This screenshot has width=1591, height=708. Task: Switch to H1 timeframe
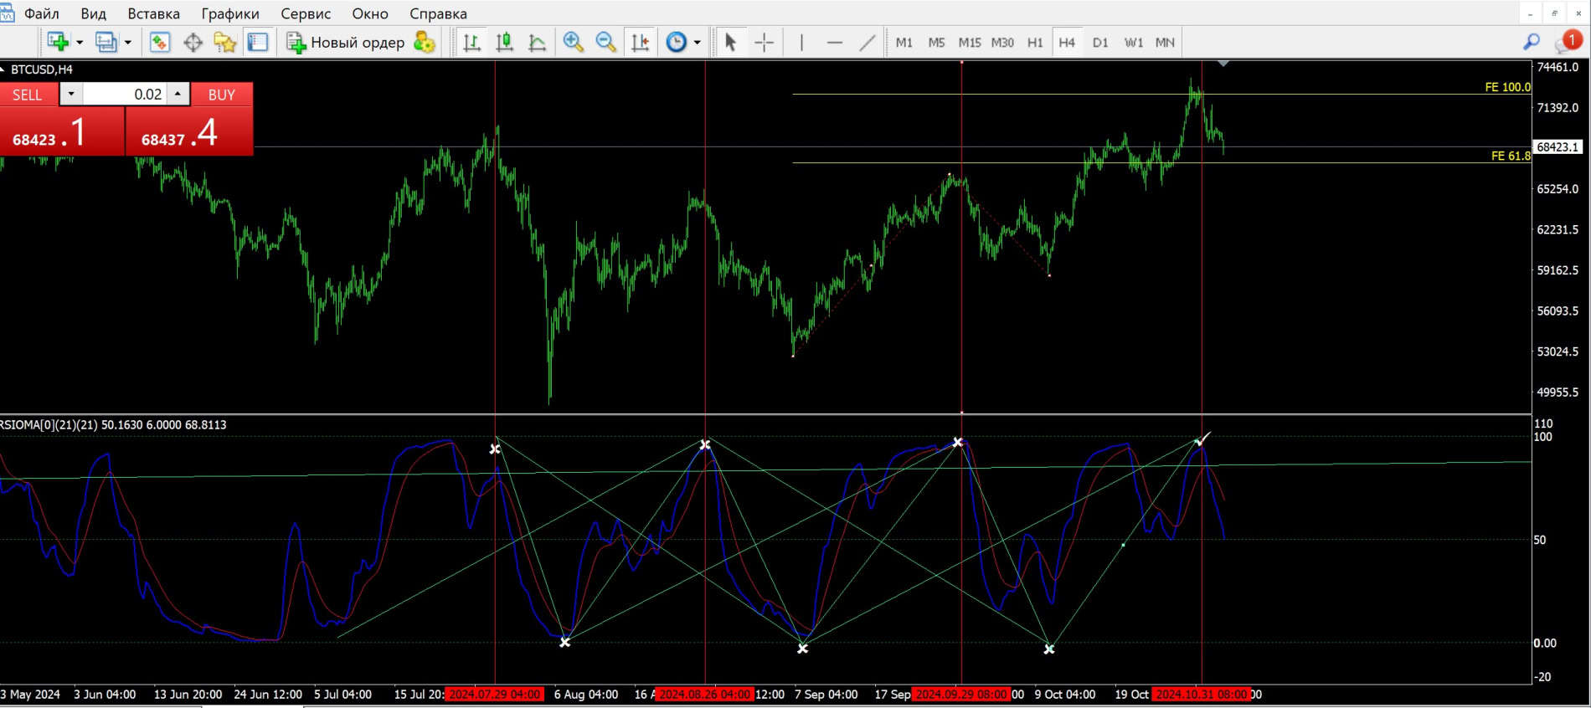click(1035, 42)
